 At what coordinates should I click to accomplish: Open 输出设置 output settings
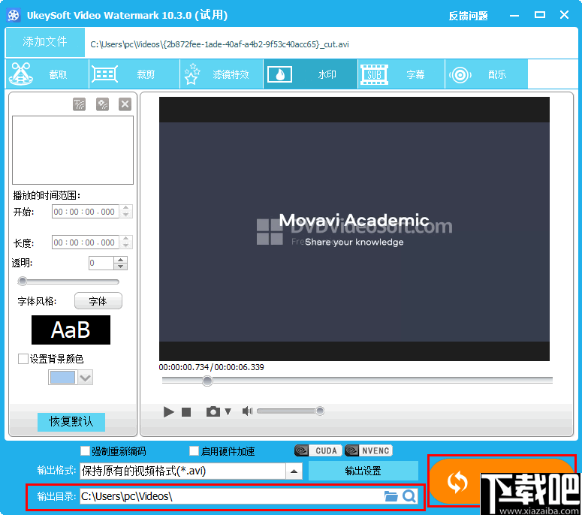(x=363, y=471)
